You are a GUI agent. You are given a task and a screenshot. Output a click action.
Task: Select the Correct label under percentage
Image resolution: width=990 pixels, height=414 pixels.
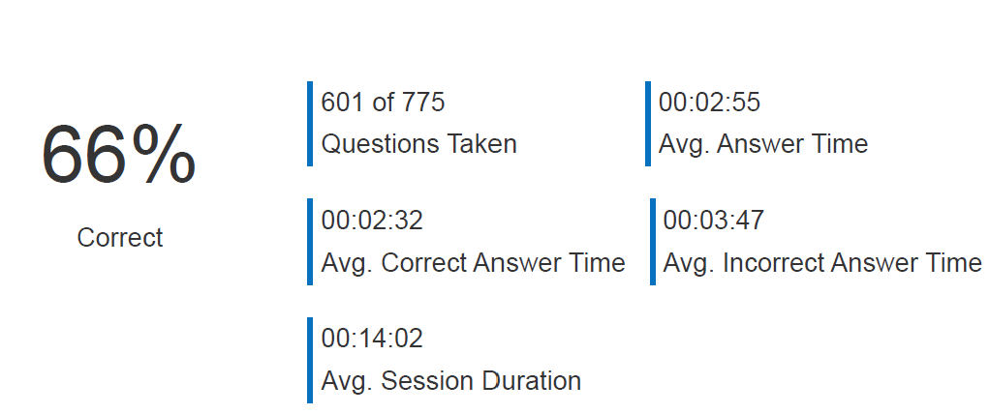click(120, 238)
